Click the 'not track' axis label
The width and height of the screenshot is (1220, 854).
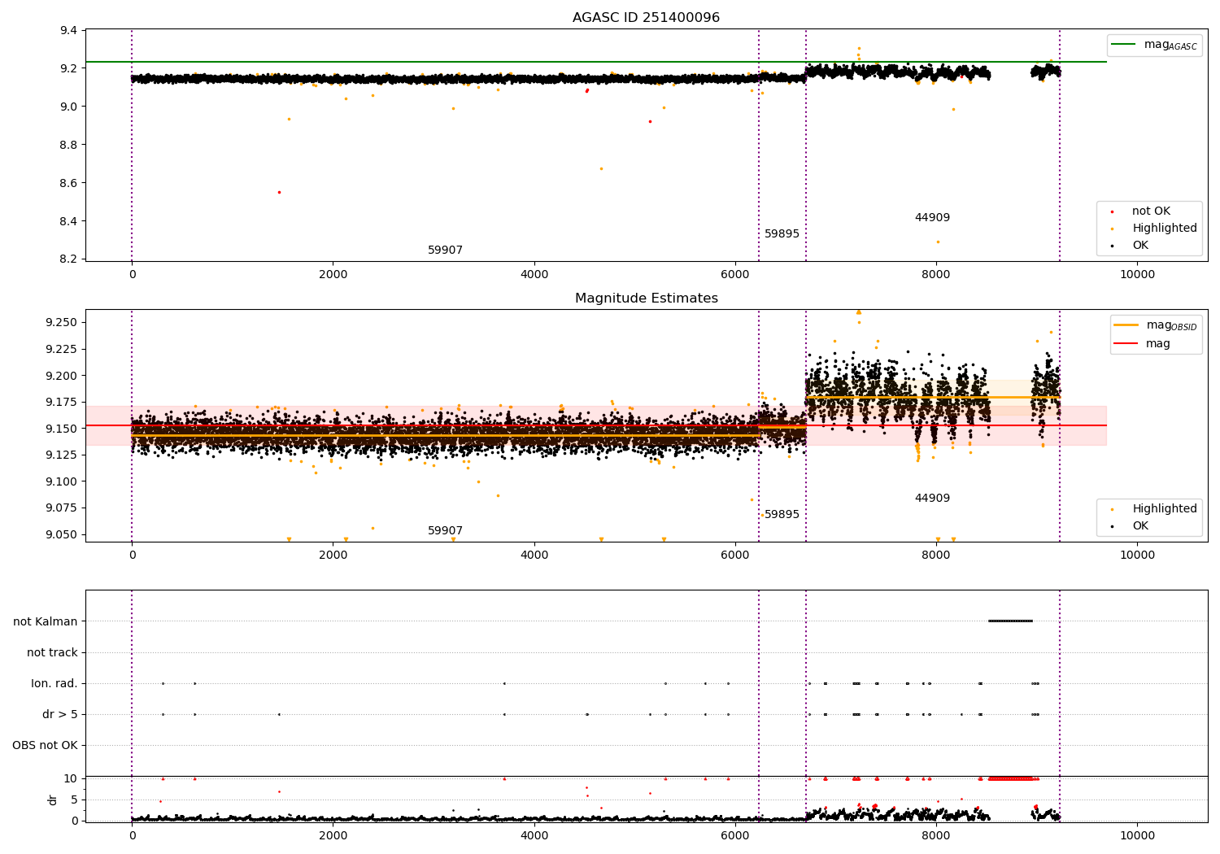pyautogui.click(x=52, y=652)
